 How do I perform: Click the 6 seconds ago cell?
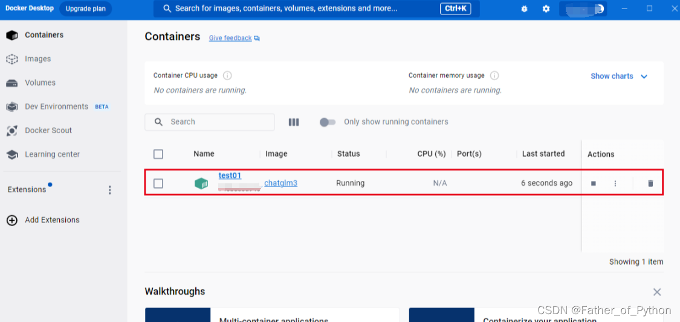point(547,183)
